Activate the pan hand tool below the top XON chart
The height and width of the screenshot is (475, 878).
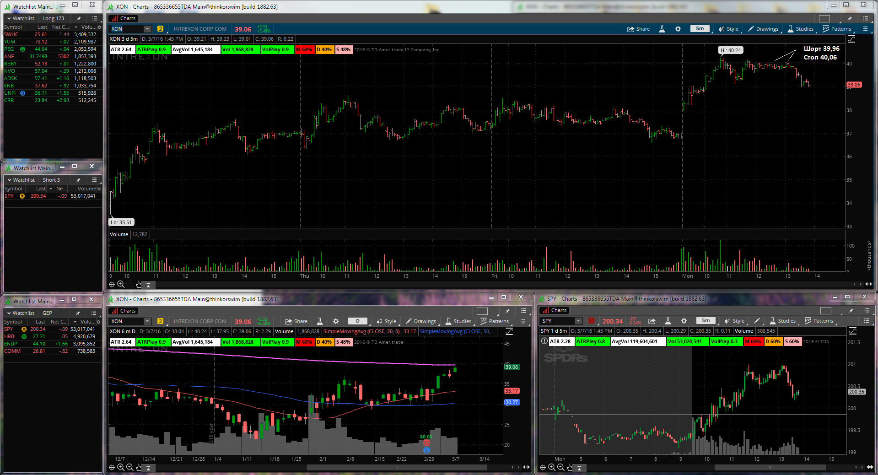click(139, 284)
